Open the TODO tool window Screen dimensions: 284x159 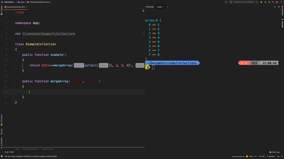point(9,152)
